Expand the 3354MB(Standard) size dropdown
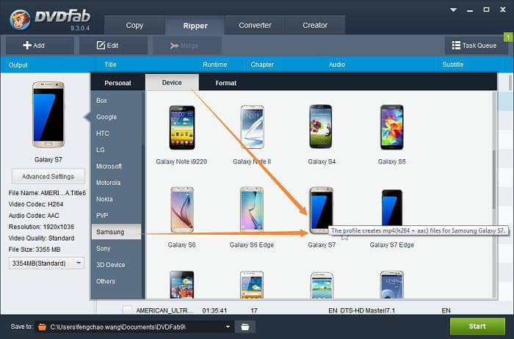This screenshot has height=339, width=514. (79, 263)
